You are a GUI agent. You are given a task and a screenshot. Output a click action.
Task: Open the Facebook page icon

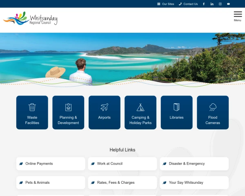204,4
